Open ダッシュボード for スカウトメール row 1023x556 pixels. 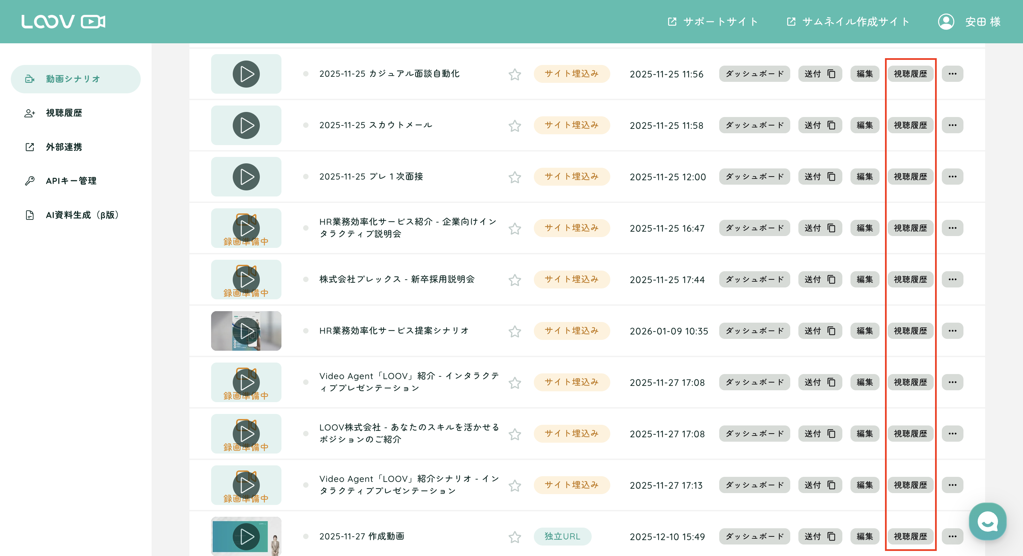754,125
